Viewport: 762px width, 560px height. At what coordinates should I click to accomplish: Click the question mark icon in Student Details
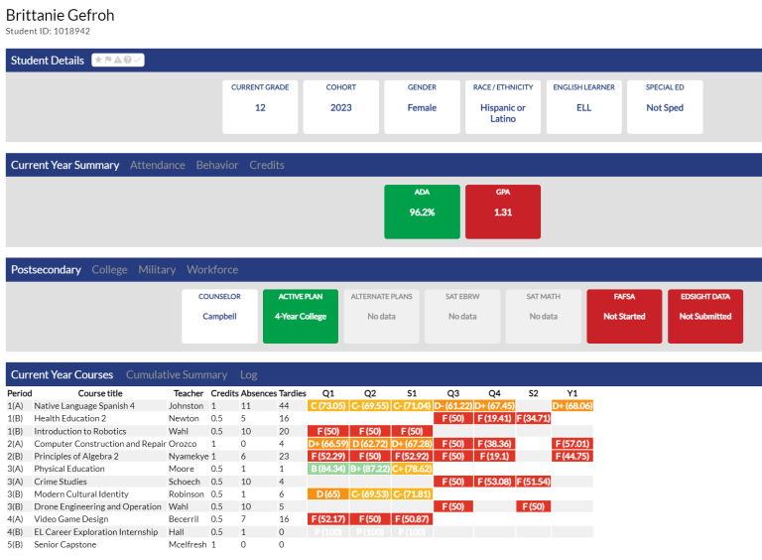pyautogui.click(x=127, y=60)
